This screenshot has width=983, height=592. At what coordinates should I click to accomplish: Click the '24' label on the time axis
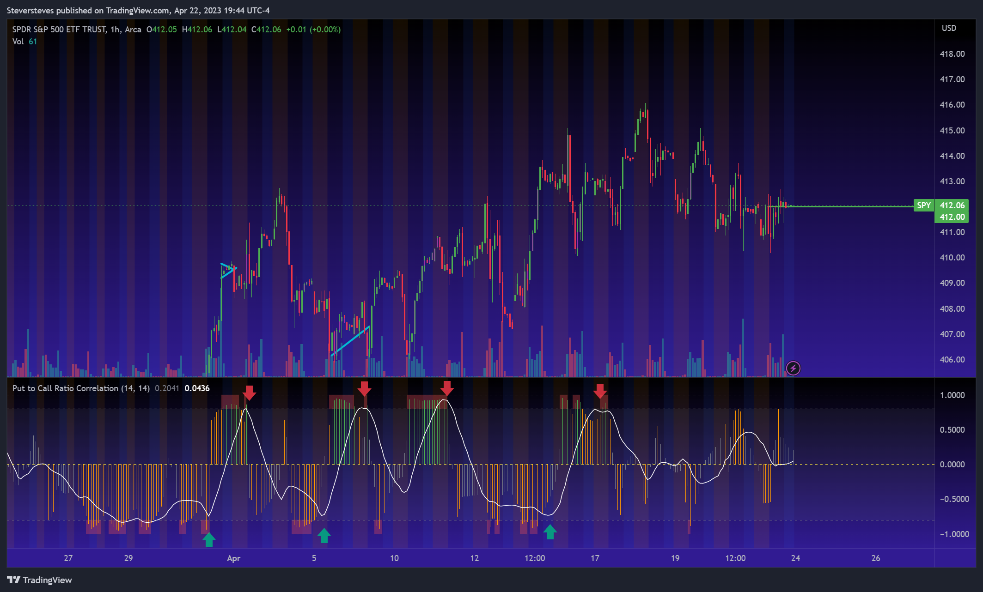click(795, 558)
